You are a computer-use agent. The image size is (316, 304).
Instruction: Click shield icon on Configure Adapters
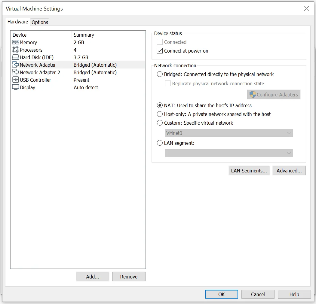[x=253, y=95]
